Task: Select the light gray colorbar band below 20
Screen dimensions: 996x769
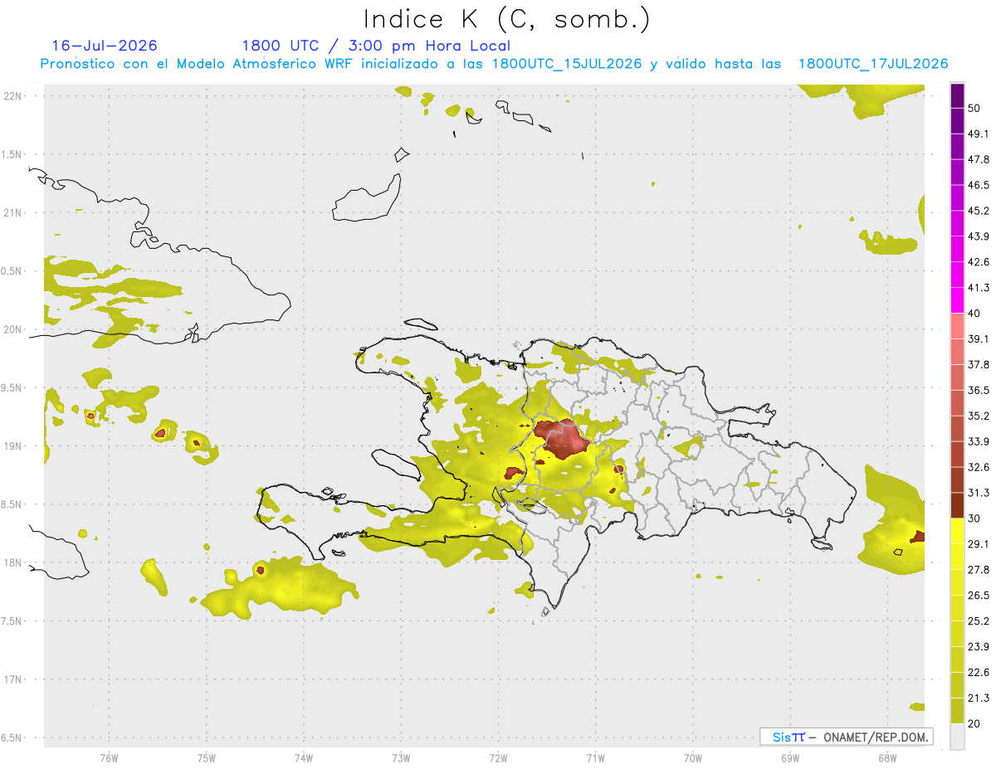Action: click(957, 737)
